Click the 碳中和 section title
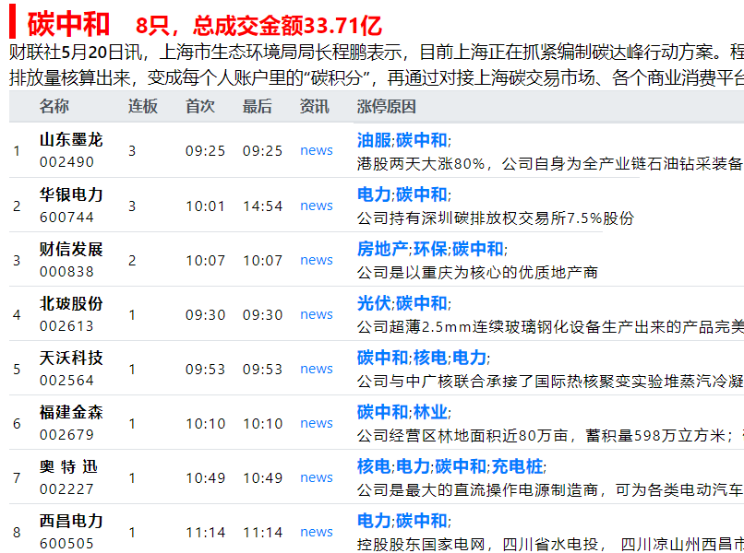The height and width of the screenshot is (553, 744). point(68,25)
